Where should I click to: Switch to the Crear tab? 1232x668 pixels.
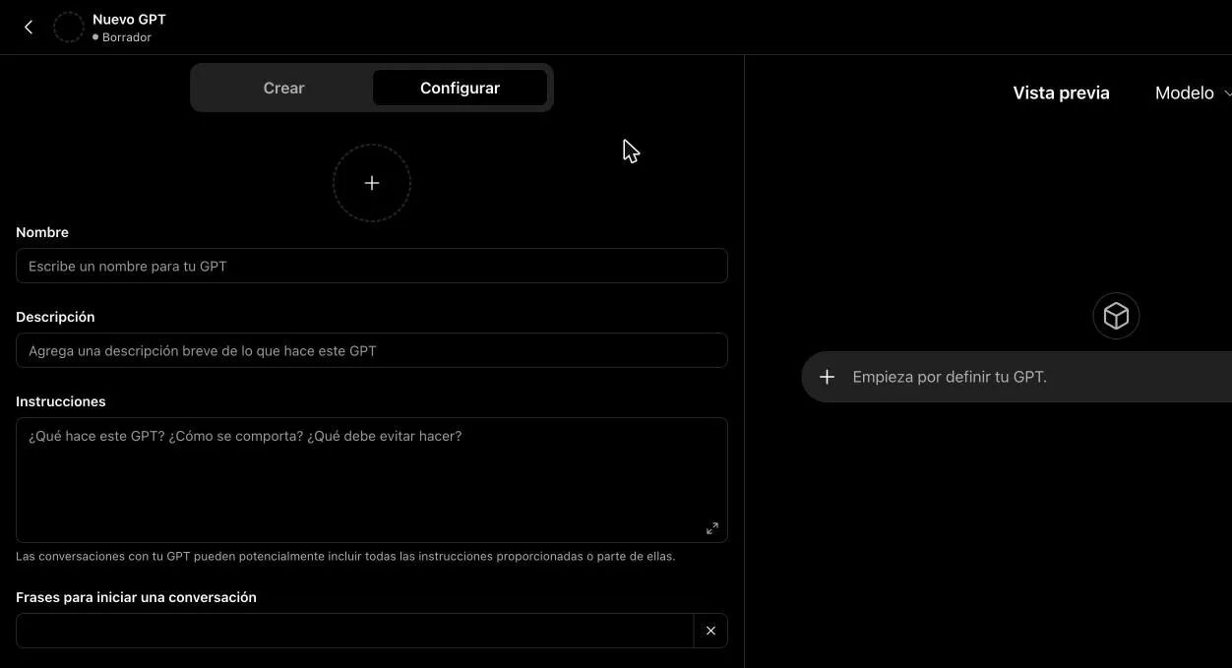[x=283, y=88]
